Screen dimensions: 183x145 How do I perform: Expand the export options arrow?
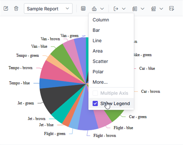click(x=124, y=9)
